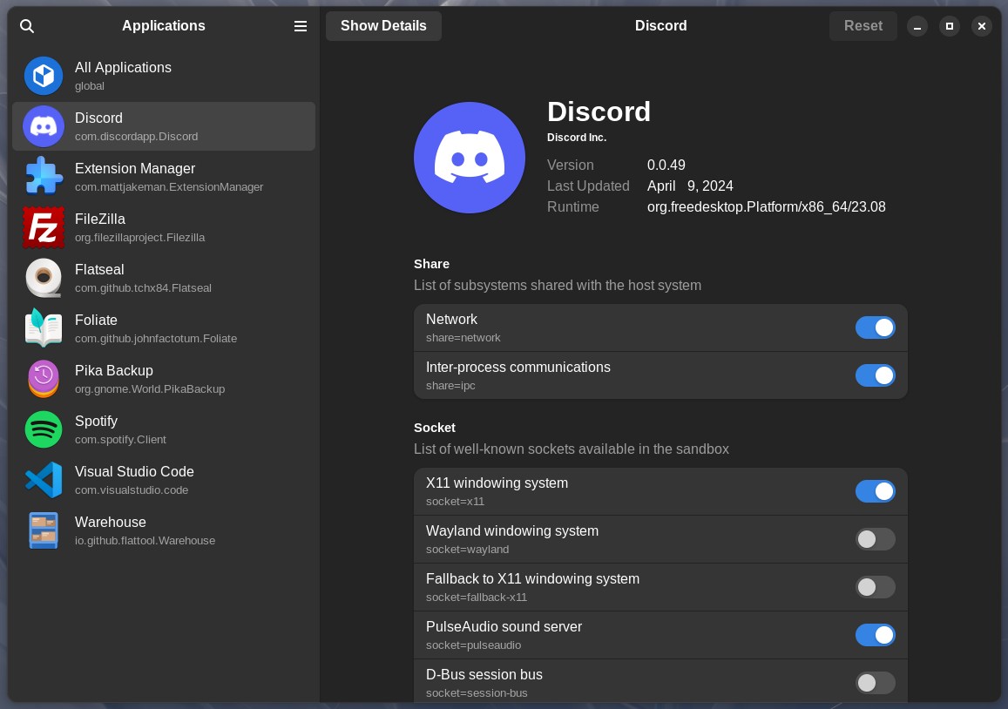Click the Discord icon in sidebar
1008x709 pixels.
tap(44, 126)
